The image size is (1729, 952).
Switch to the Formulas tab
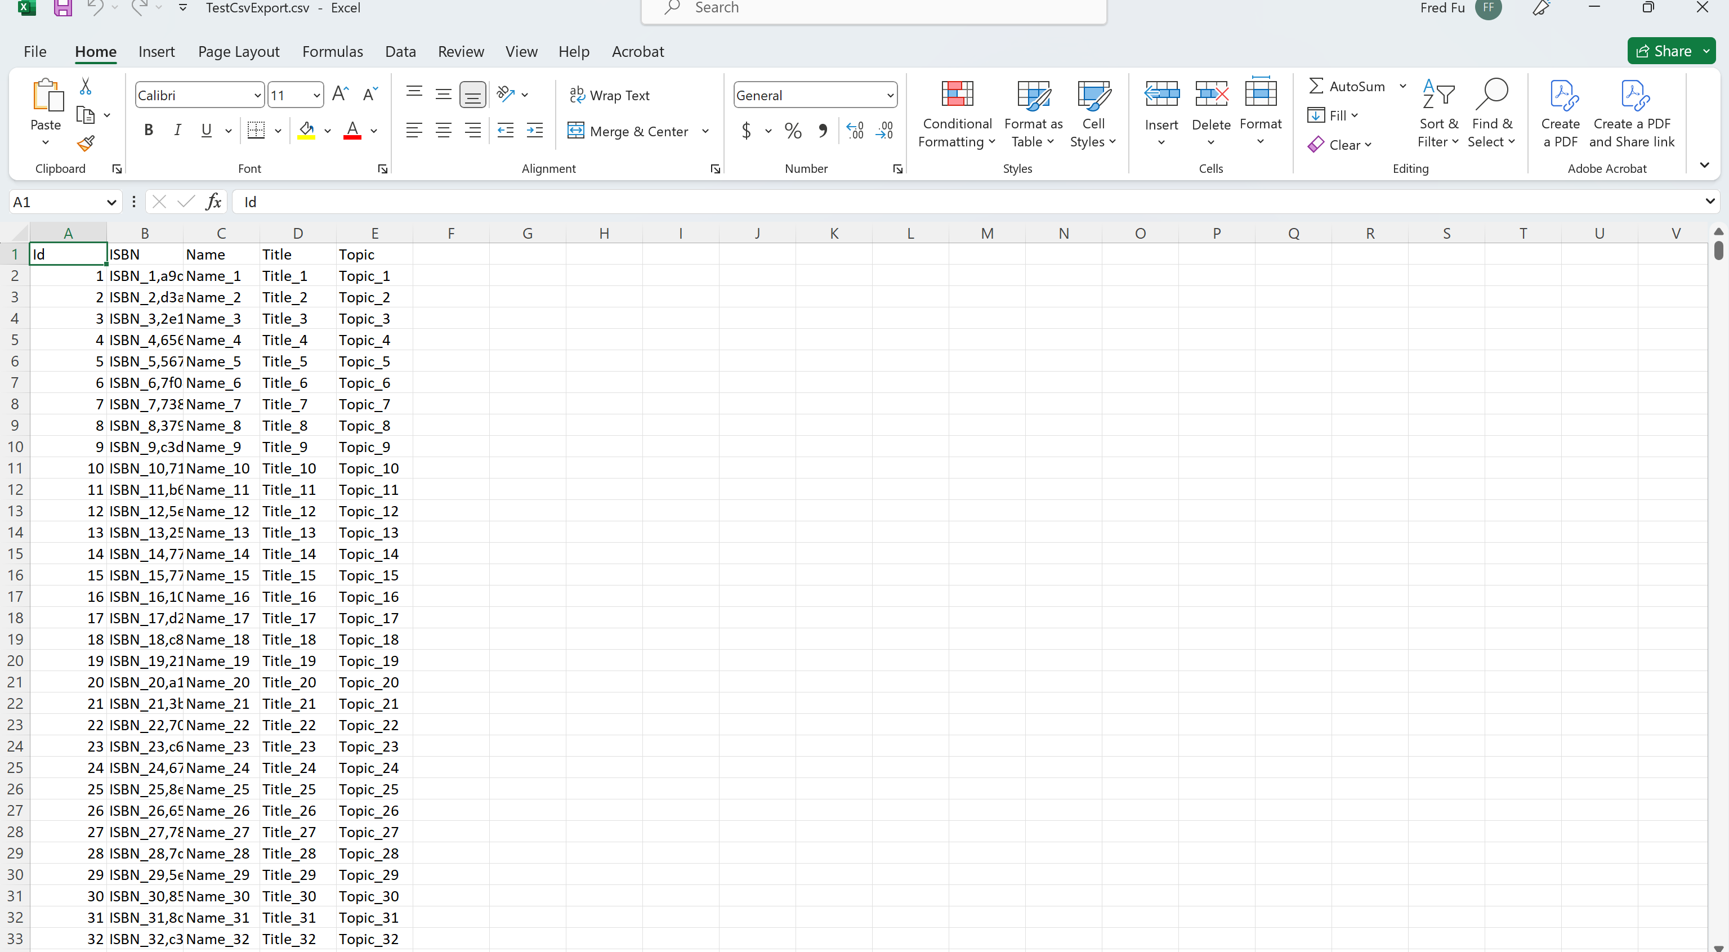[x=332, y=52]
